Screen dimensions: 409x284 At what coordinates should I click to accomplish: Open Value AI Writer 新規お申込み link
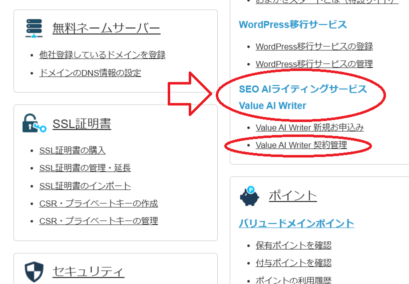pos(309,127)
